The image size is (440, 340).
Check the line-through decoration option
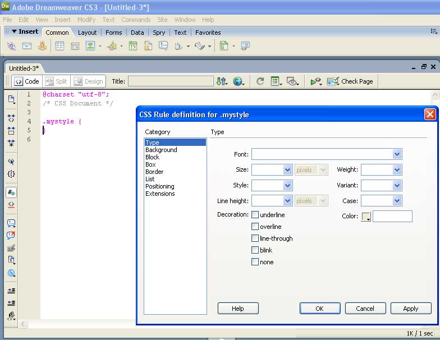coord(255,238)
